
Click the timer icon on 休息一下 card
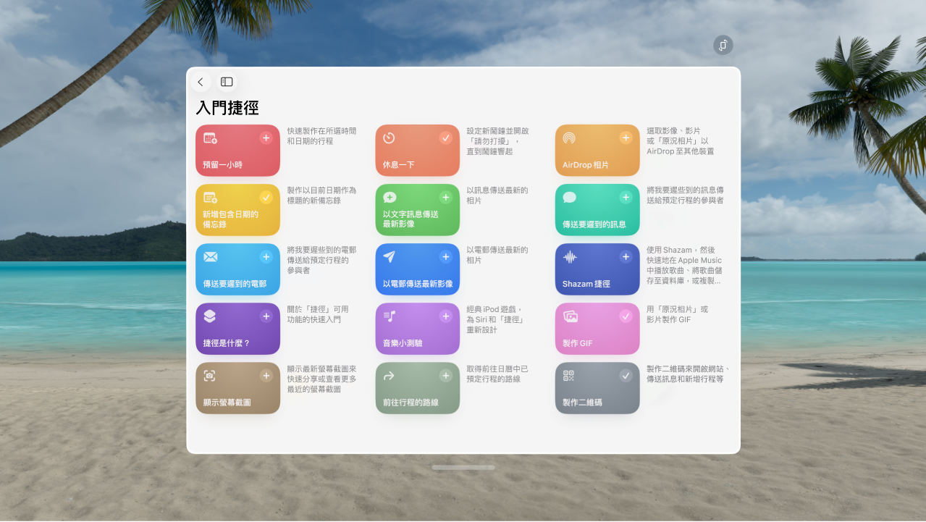(389, 138)
